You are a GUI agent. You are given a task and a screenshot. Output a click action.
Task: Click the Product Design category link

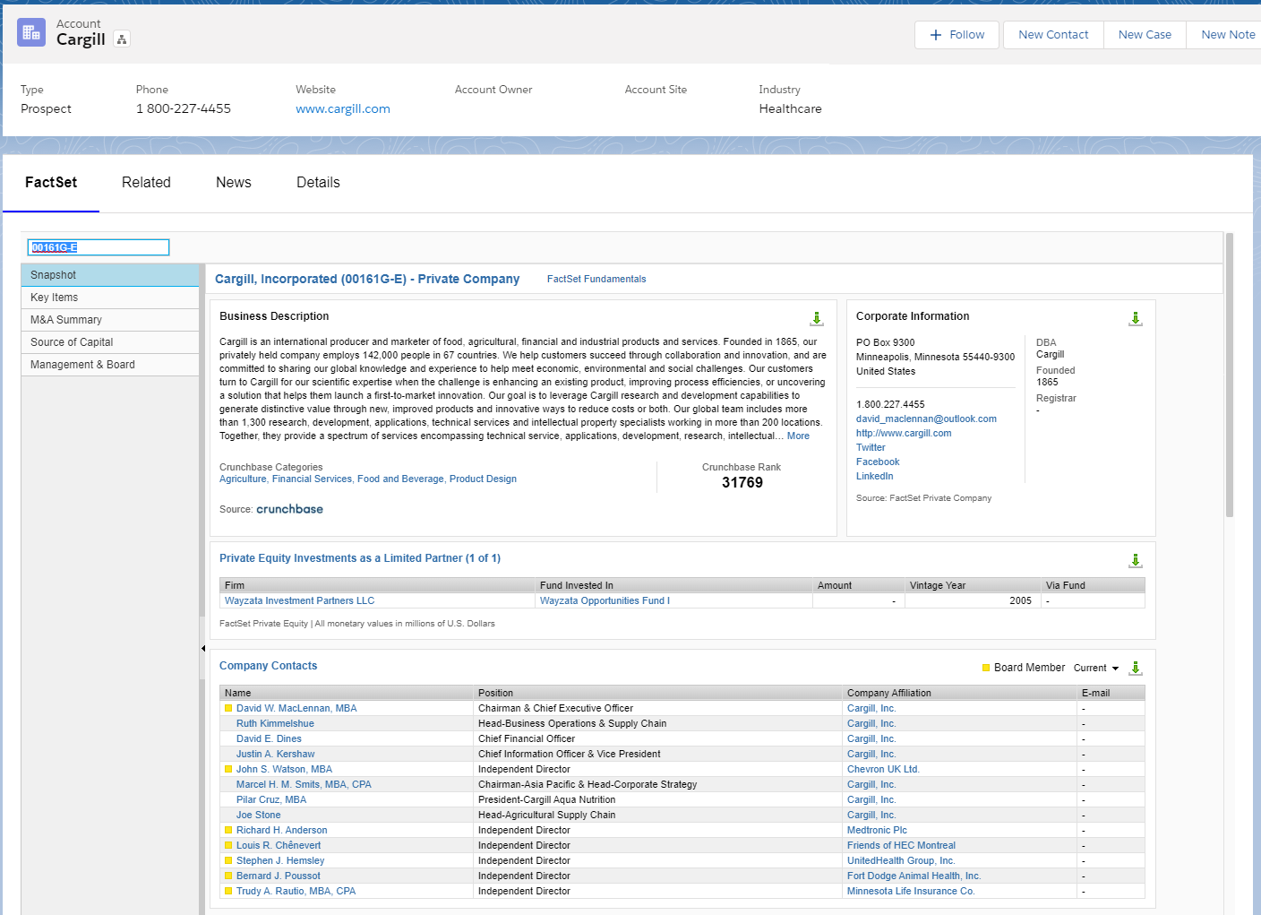483,479
